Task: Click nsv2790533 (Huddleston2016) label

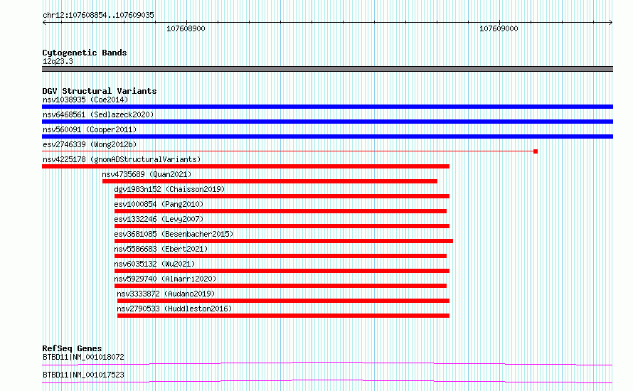Action: tap(174, 309)
